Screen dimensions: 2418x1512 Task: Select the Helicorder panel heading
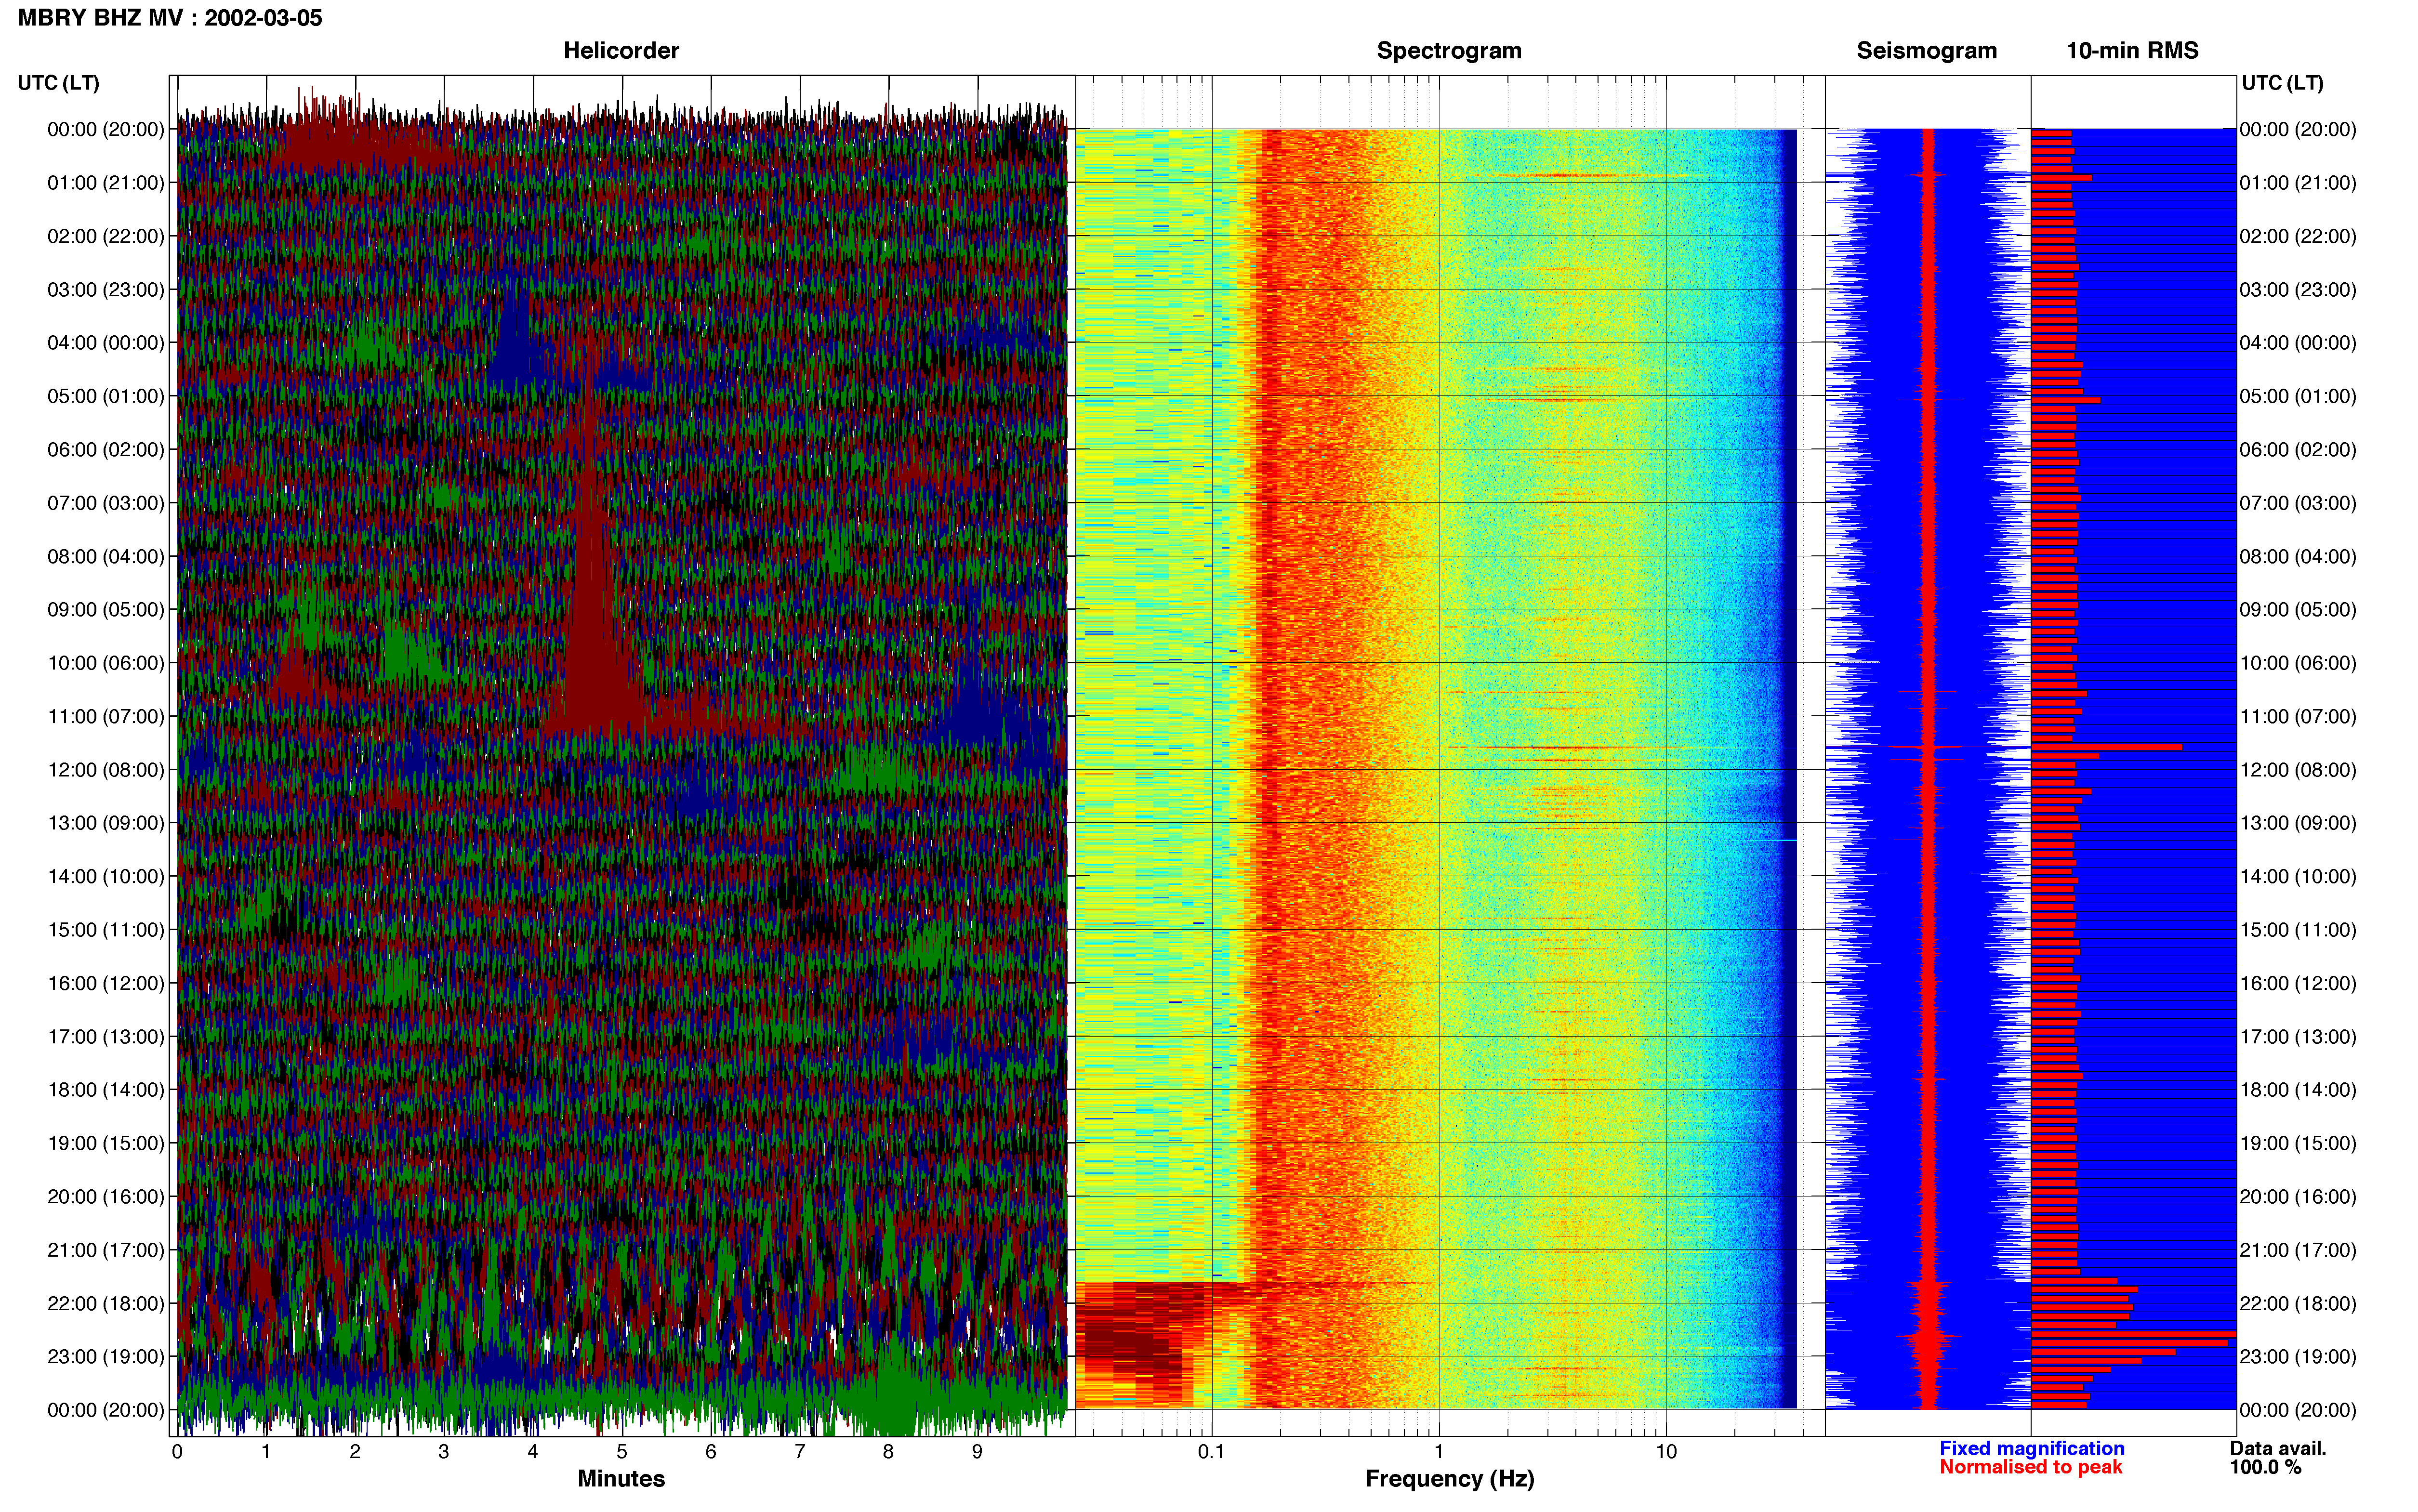click(x=621, y=51)
